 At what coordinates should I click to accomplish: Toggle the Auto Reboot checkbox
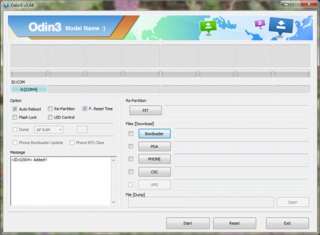tap(14, 109)
